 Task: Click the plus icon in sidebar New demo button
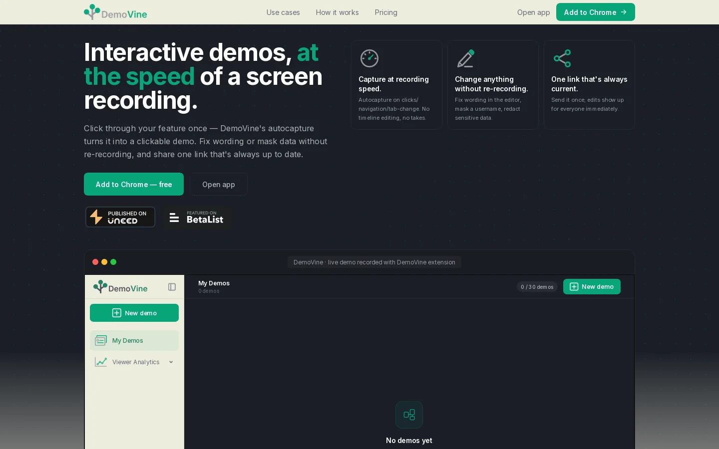click(x=116, y=313)
